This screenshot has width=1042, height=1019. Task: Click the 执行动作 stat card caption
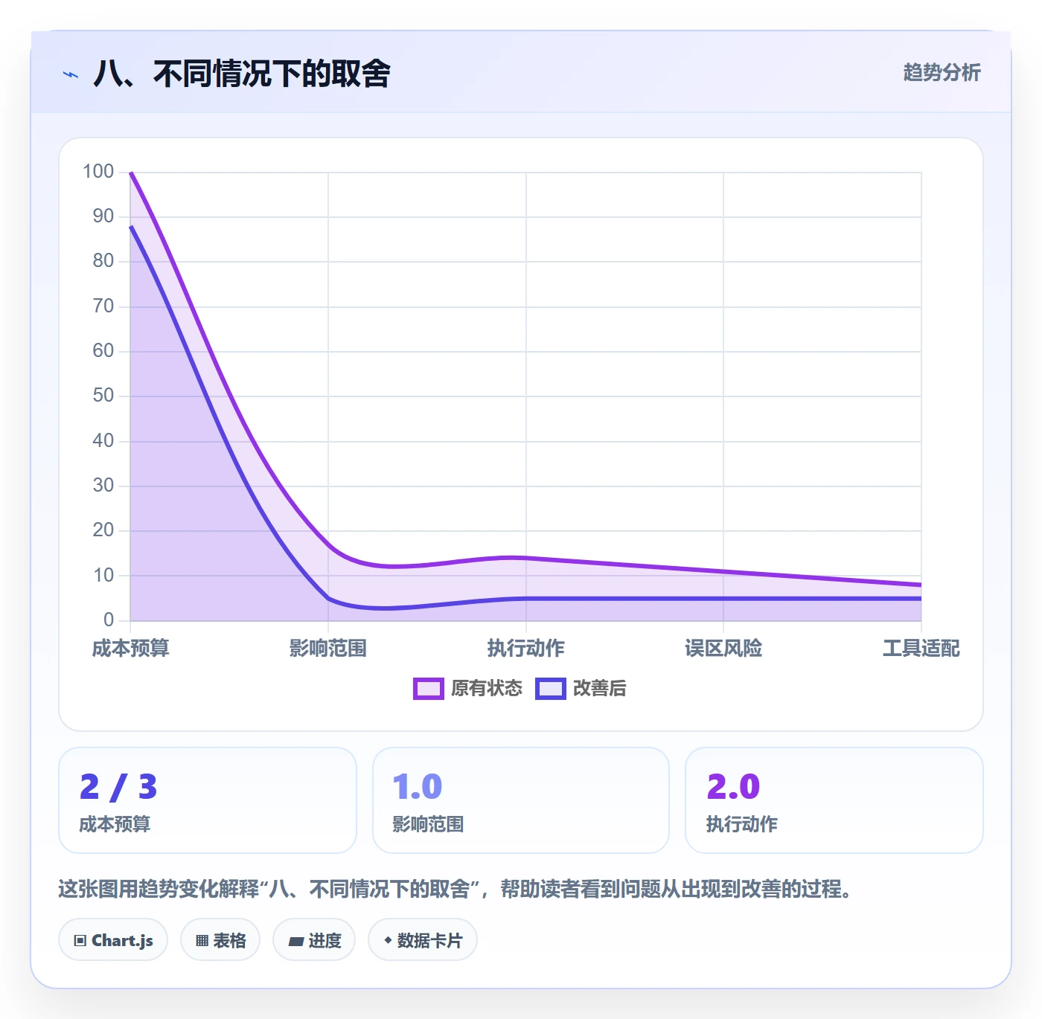[x=742, y=824]
